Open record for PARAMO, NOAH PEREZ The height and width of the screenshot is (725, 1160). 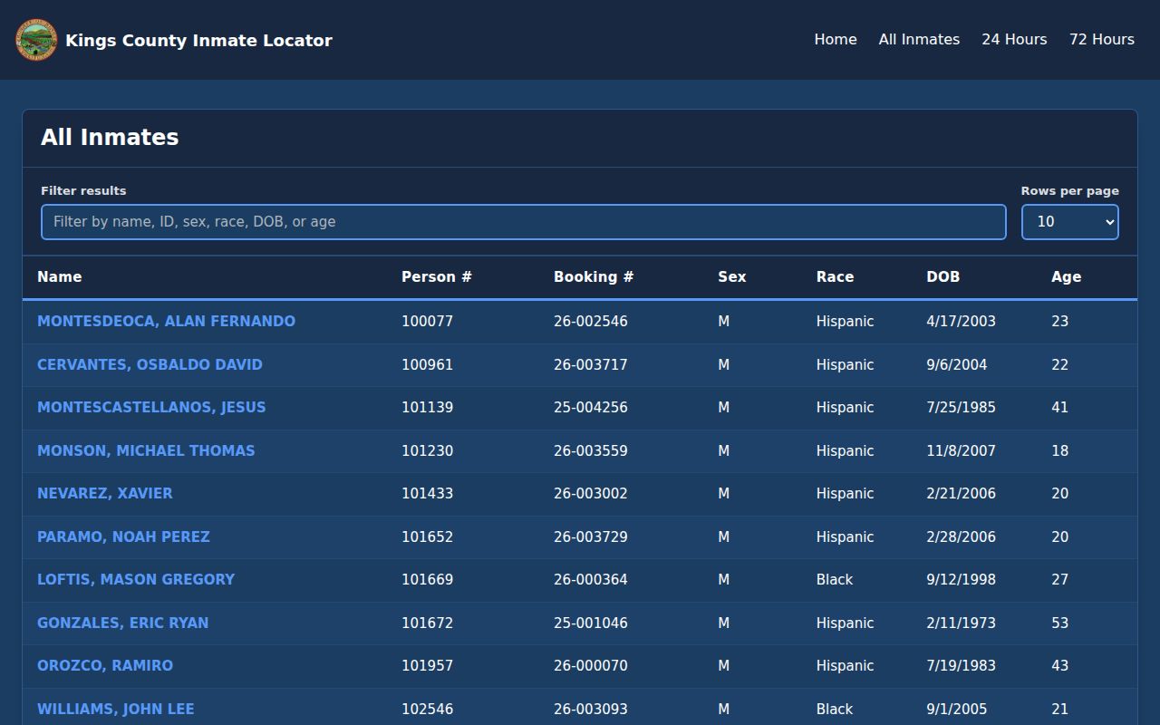tap(123, 536)
